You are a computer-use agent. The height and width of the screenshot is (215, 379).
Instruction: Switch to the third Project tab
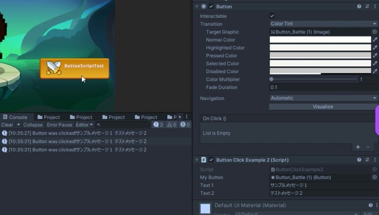point(114,117)
